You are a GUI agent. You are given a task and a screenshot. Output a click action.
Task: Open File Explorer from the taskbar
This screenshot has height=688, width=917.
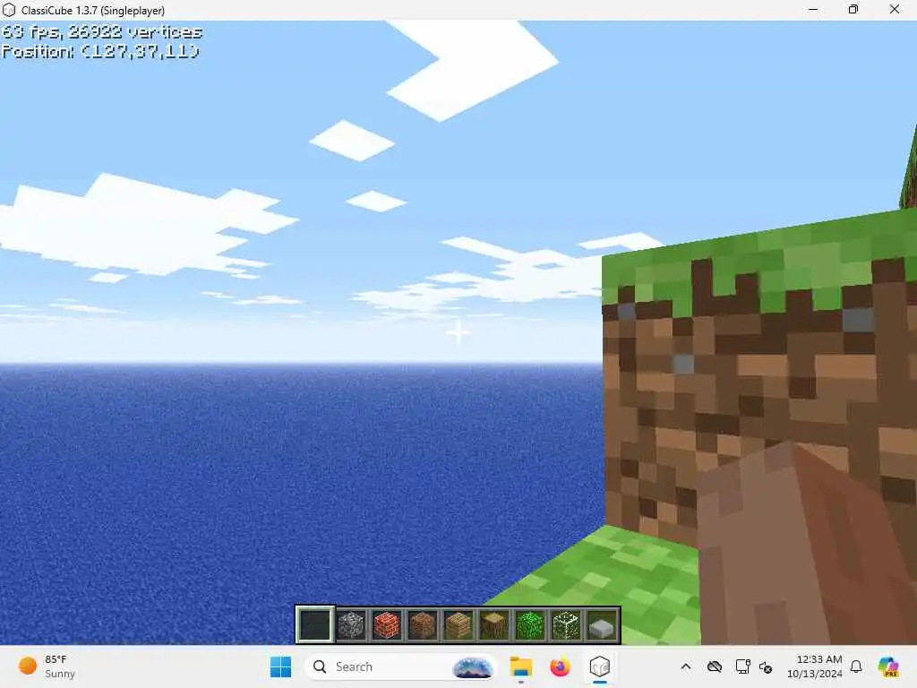point(520,666)
